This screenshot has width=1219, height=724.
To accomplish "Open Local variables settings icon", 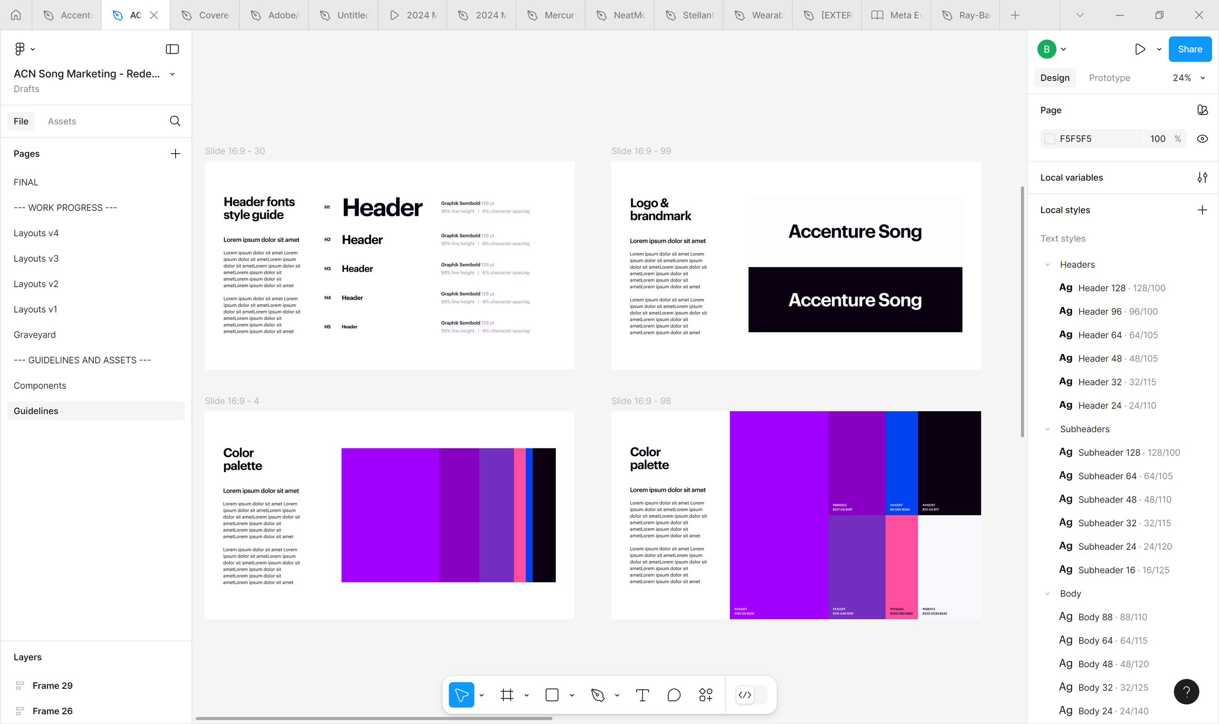I will pos(1202,178).
